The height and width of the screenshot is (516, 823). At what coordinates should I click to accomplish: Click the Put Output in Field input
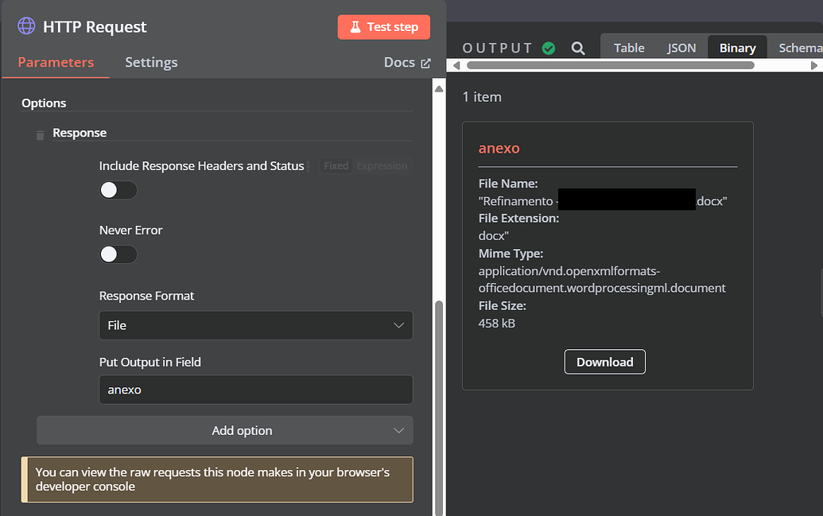(255, 390)
